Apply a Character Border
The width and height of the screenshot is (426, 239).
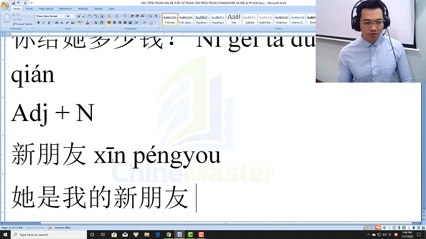tap(102, 16)
